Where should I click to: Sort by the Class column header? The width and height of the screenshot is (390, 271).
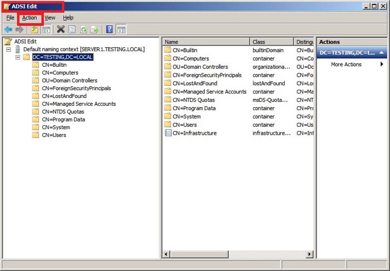point(272,42)
